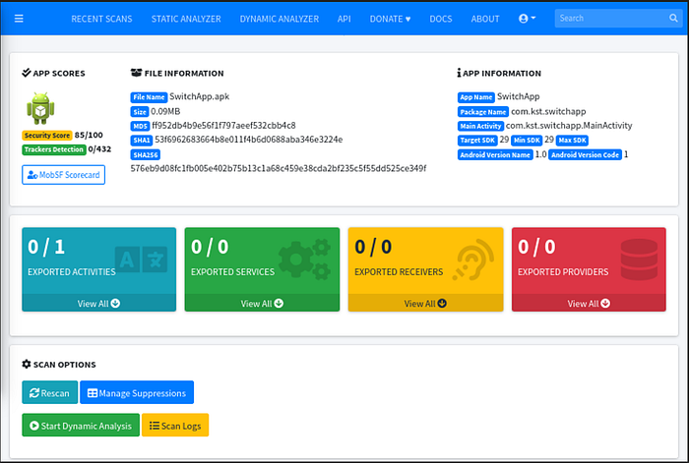Open the MobSF Scorecard
Viewport: 689px width, 463px height.
coord(64,175)
